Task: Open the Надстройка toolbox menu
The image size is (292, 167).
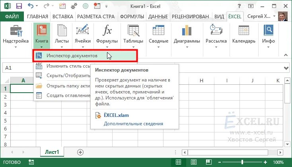Action: point(16,36)
